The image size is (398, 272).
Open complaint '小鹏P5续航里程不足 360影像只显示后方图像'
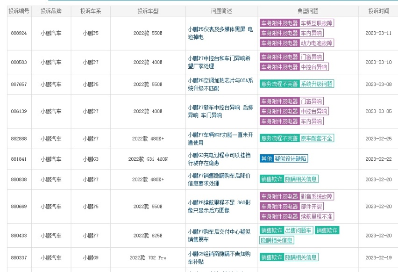(x=219, y=207)
